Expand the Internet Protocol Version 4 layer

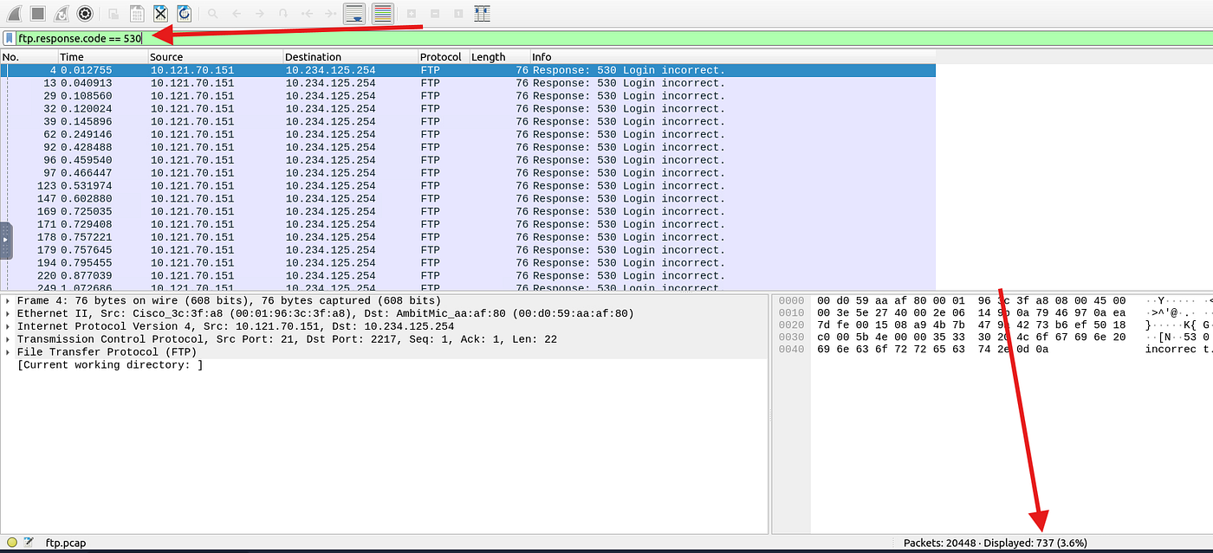[x=8, y=327]
